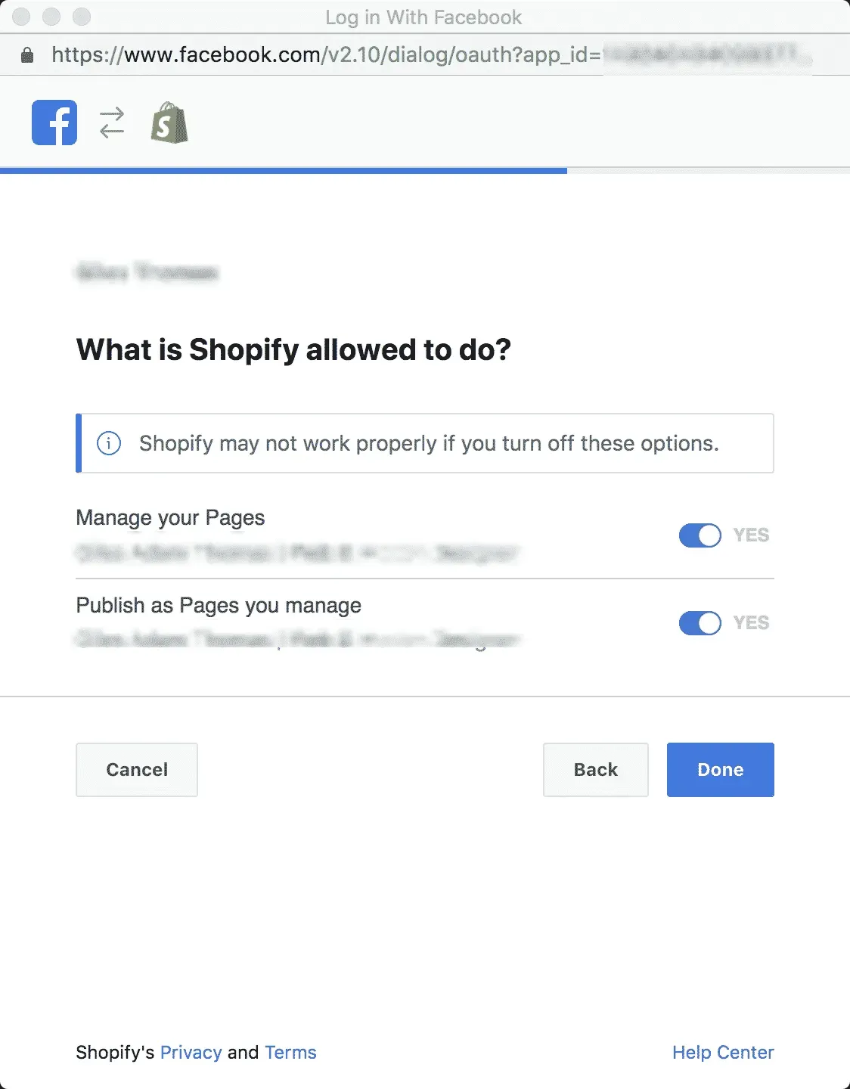The image size is (850, 1089).
Task: Click the blurred account name above the heading
Action: 147,274
